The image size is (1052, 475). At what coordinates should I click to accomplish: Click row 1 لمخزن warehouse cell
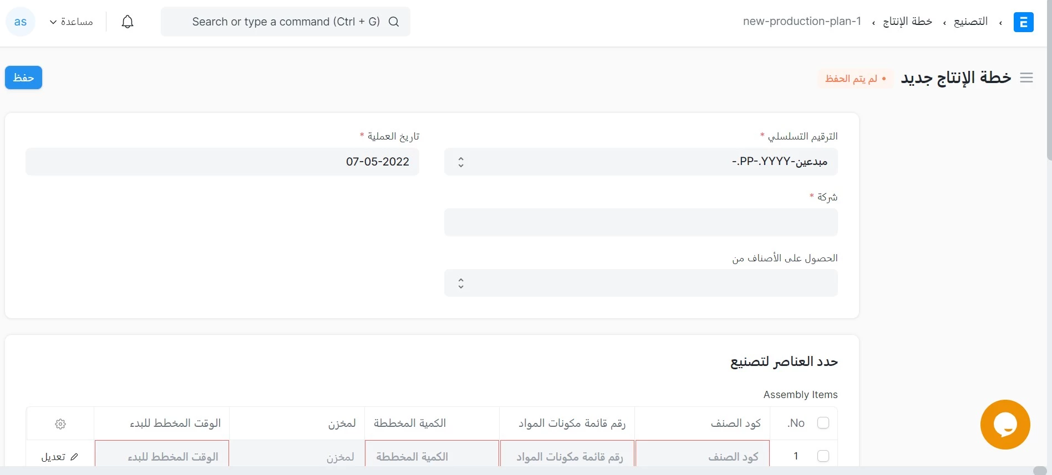coord(297,454)
